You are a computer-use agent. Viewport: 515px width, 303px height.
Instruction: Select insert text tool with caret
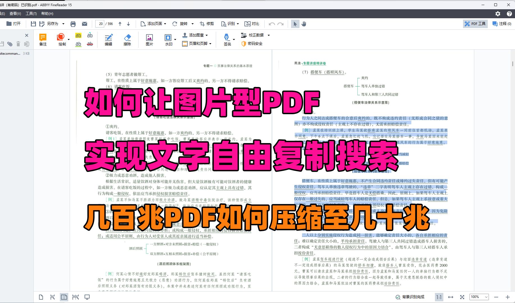[90, 35]
